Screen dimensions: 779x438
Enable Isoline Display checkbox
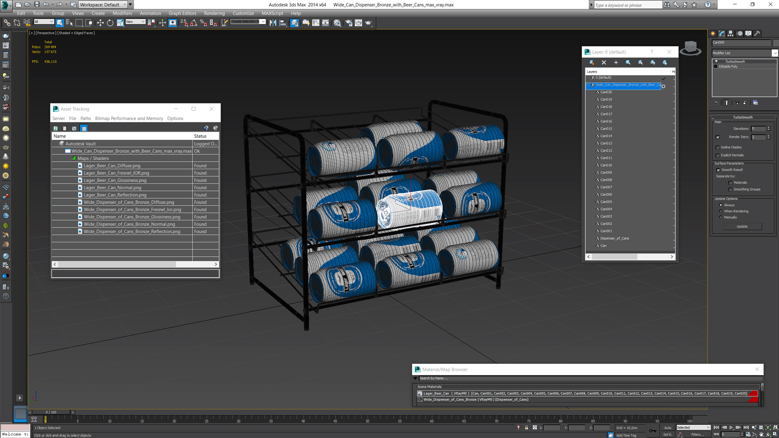coord(718,147)
